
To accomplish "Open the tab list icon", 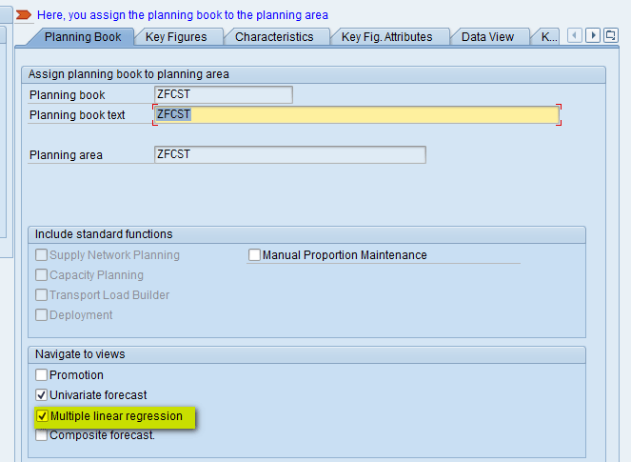I will pyautogui.click(x=611, y=35).
